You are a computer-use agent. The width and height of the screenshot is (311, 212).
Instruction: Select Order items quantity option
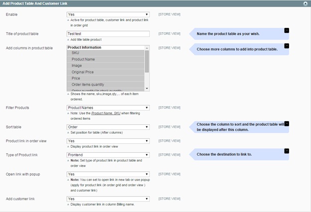[x=106, y=85]
